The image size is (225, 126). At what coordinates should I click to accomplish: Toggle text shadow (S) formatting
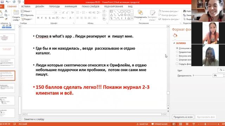point(50,18)
